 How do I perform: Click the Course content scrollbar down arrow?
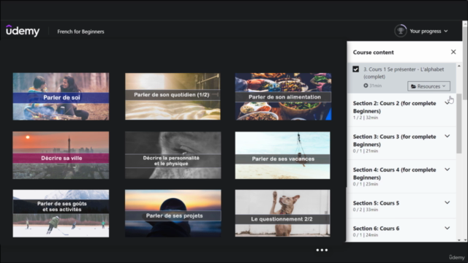[459, 240]
